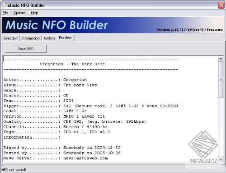Select the Preview tab
The height and width of the screenshot is (173, 226).
point(65,38)
